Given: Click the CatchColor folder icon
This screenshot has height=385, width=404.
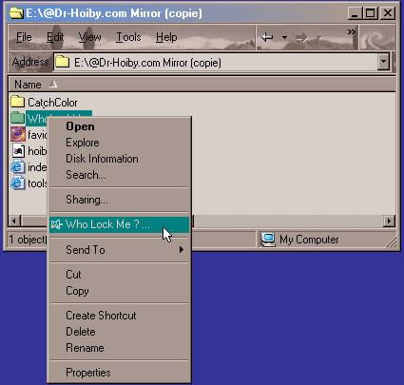Looking at the screenshot, I should pos(17,102).
